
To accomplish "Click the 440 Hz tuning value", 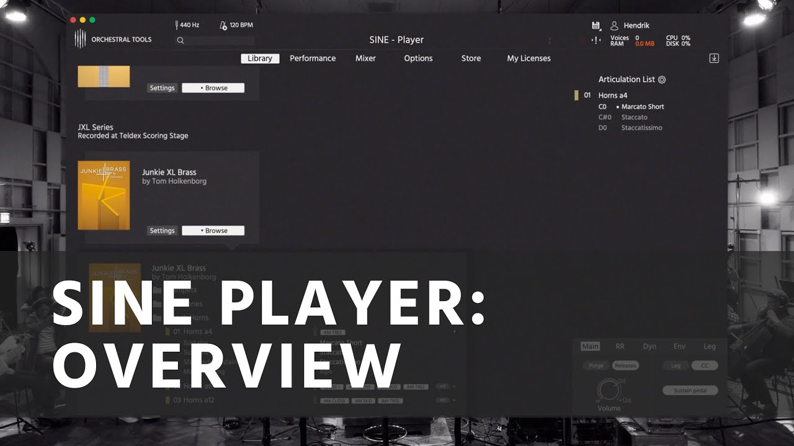I will [190, 25].
